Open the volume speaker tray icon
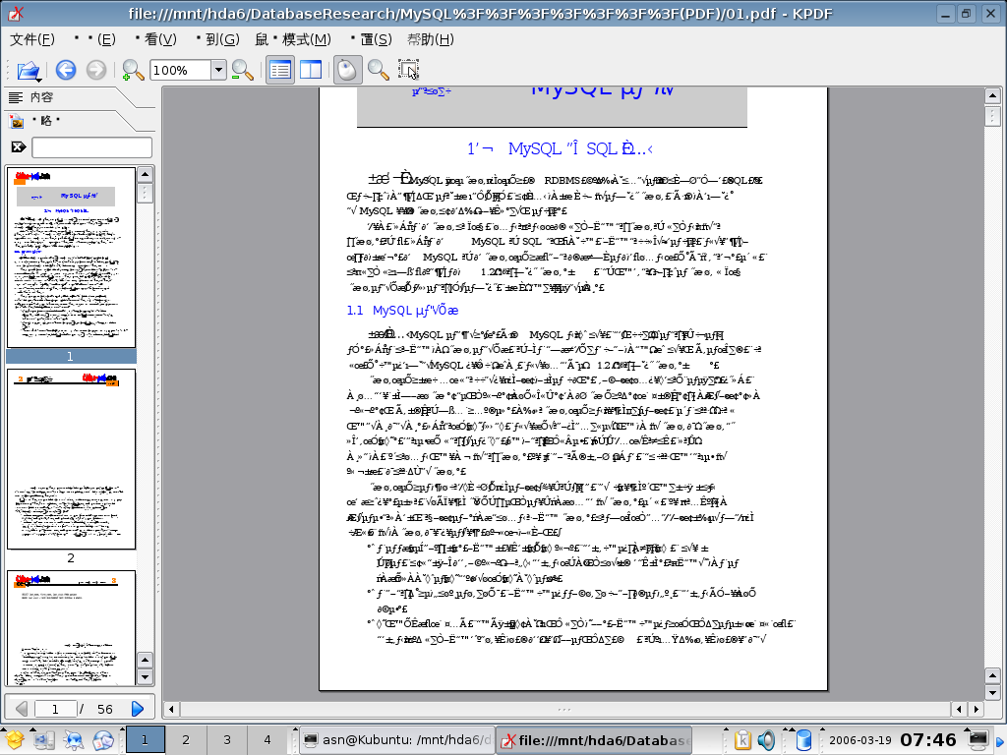 coord(766,740)
